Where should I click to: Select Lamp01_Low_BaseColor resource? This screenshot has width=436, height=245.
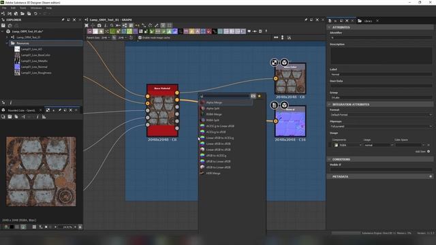tap(35, 55)
